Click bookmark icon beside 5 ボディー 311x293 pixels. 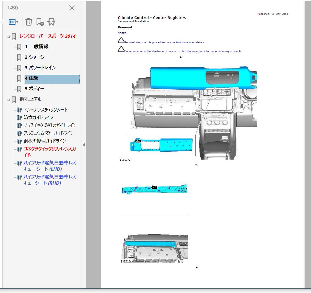pyautogui.click(x=19, y=89)
